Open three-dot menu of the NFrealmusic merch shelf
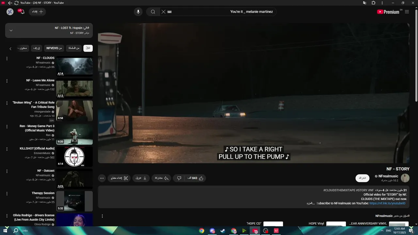This screenshot has height=235, width=418. (x=102, y=216)
